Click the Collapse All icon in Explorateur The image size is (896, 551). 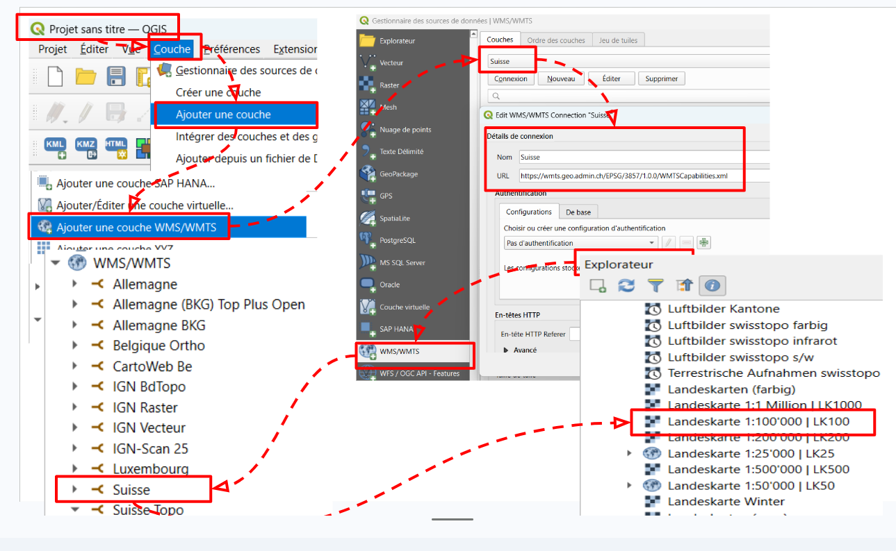pyautogui.click(x=685, y=285)
